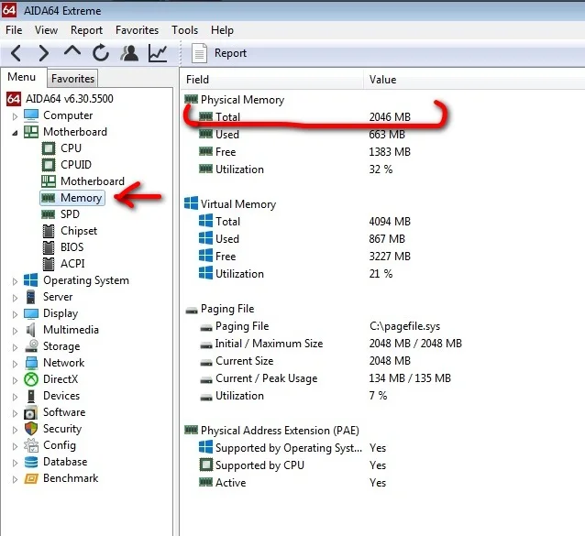
Task: Open the graph chart toolbar icon
Action: click(x=158, y=53)
